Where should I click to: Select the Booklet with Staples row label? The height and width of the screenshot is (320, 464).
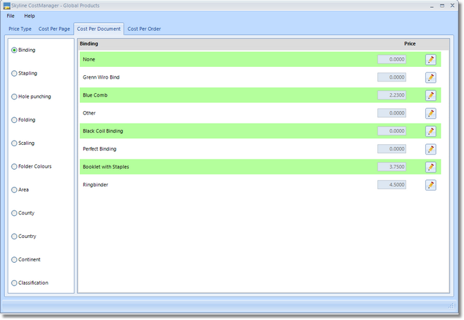tap(106, 167)
